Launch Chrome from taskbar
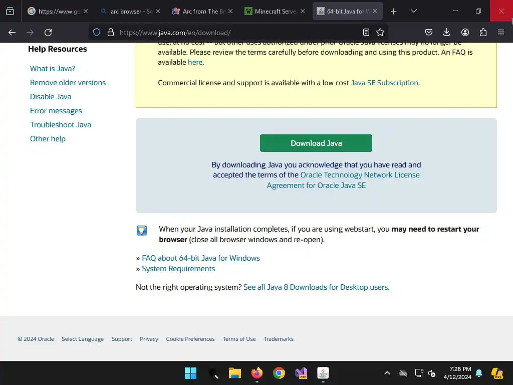 (279, 373)
